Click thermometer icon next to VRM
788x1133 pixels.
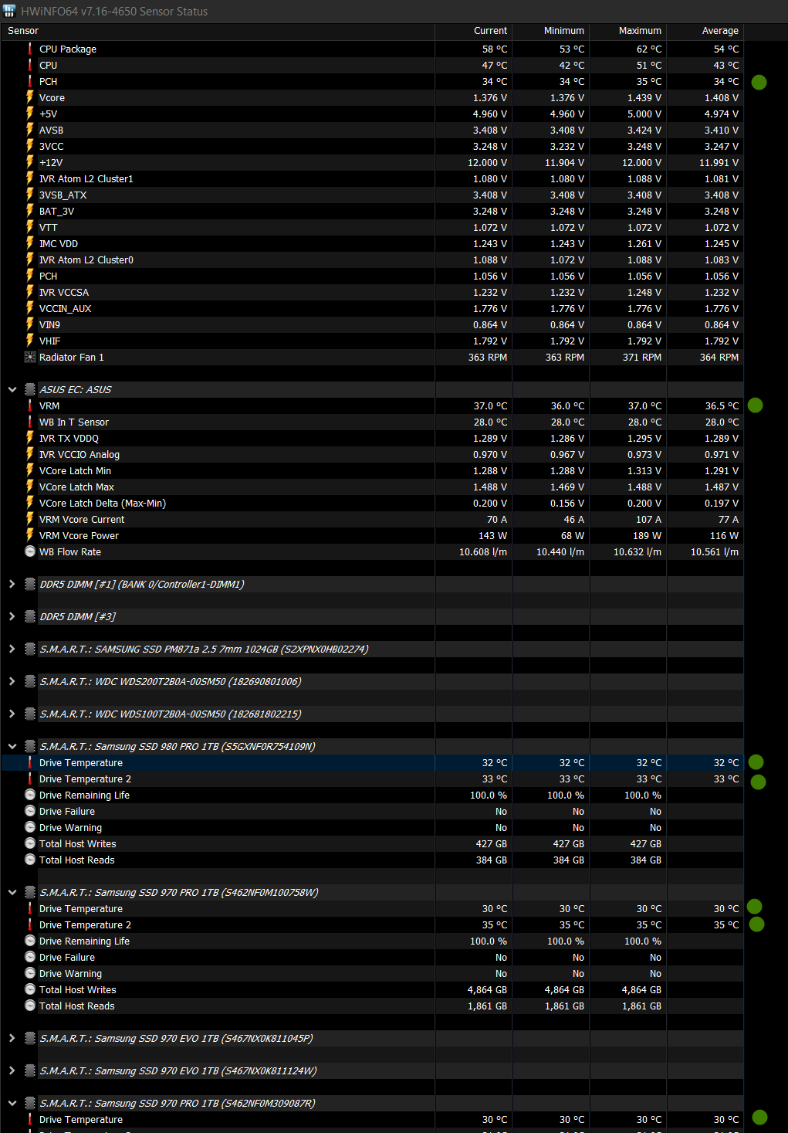point(30,405)
